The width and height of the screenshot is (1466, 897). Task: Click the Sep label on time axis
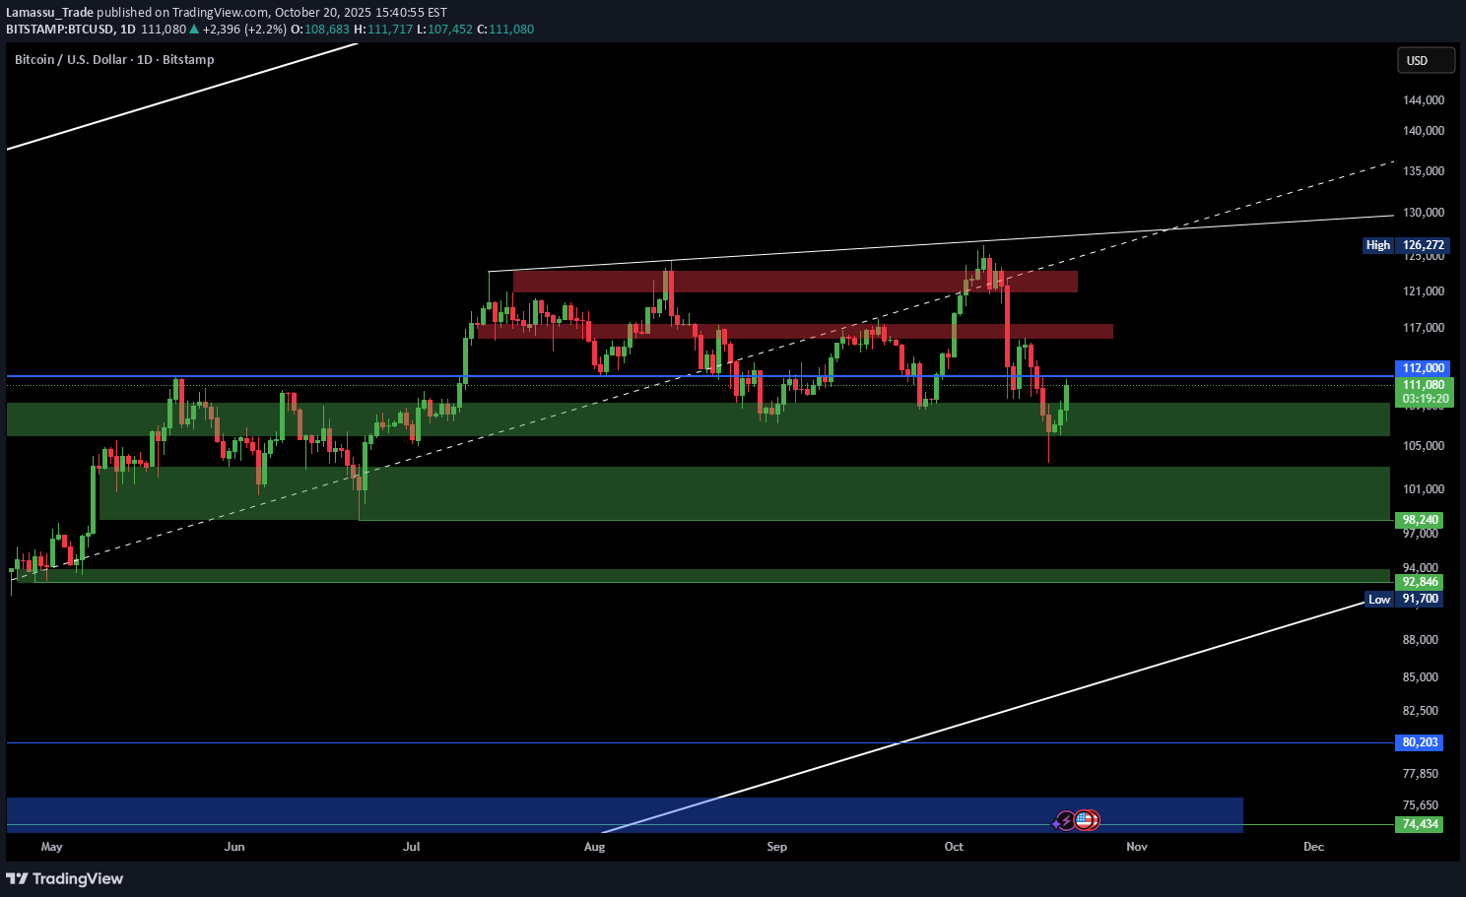777,847
